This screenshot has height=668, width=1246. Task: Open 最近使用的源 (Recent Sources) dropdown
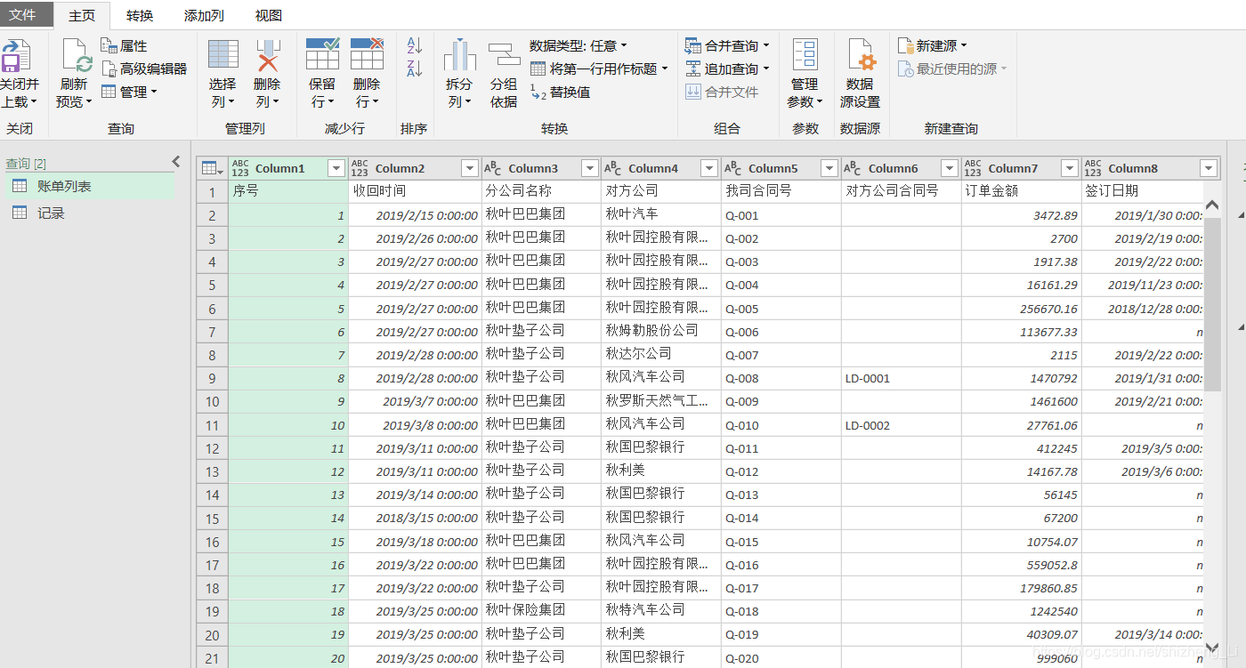pyautogui.click(x=952, y=68)
